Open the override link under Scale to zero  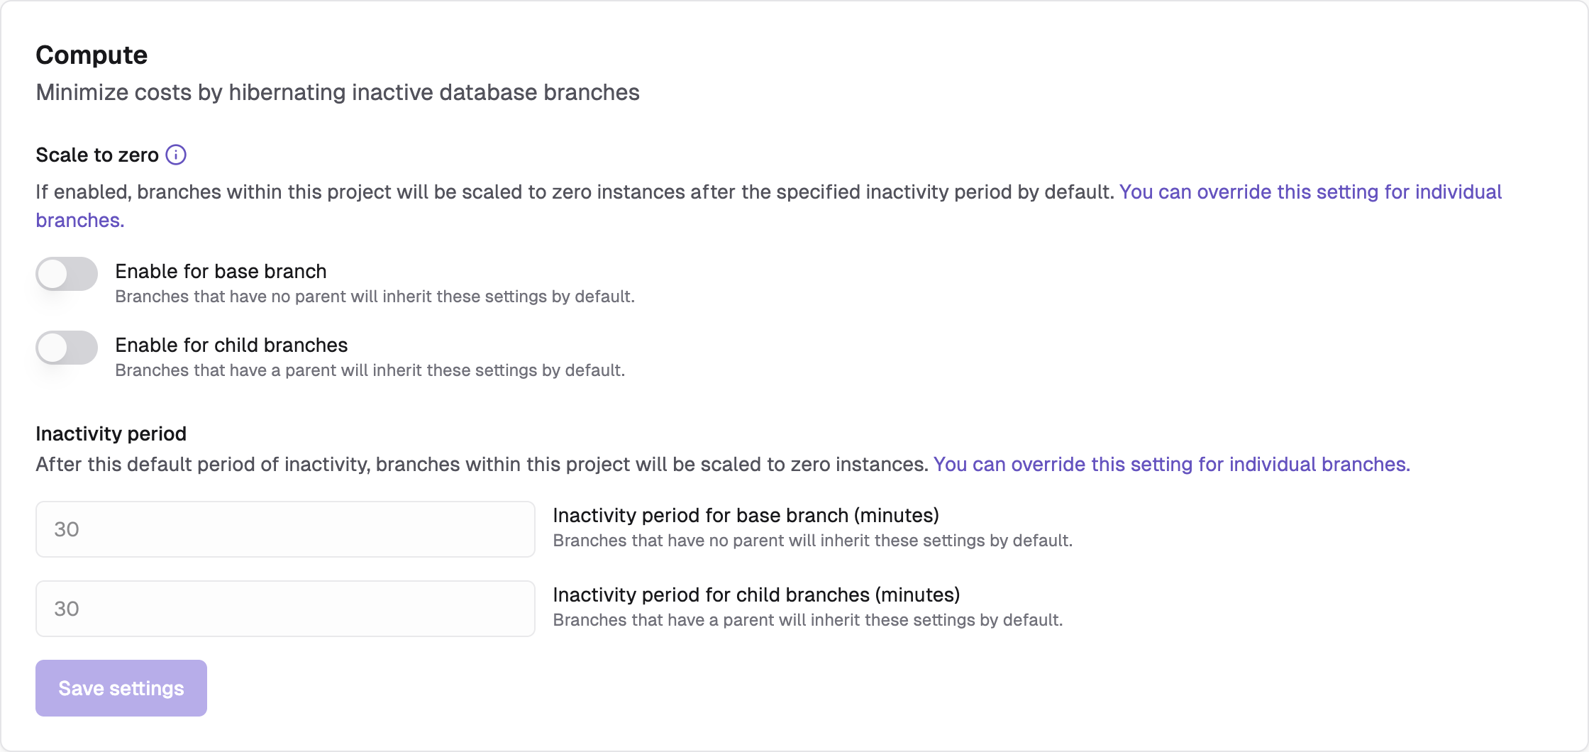(1310, 192)
